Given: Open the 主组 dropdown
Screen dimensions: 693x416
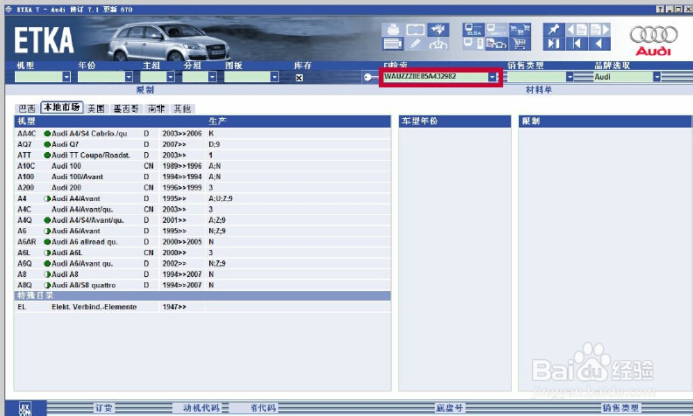Looking at the screenshot, I should 171,77.
